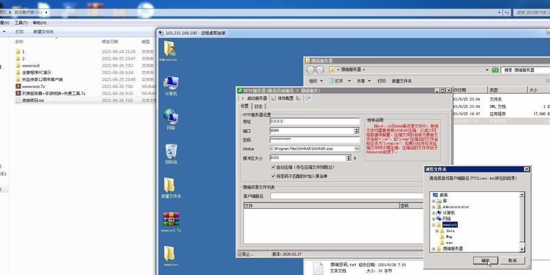The image size is (550, 275).
Task: Select folder named 2 in local explorer
Action: pos(21,58)
